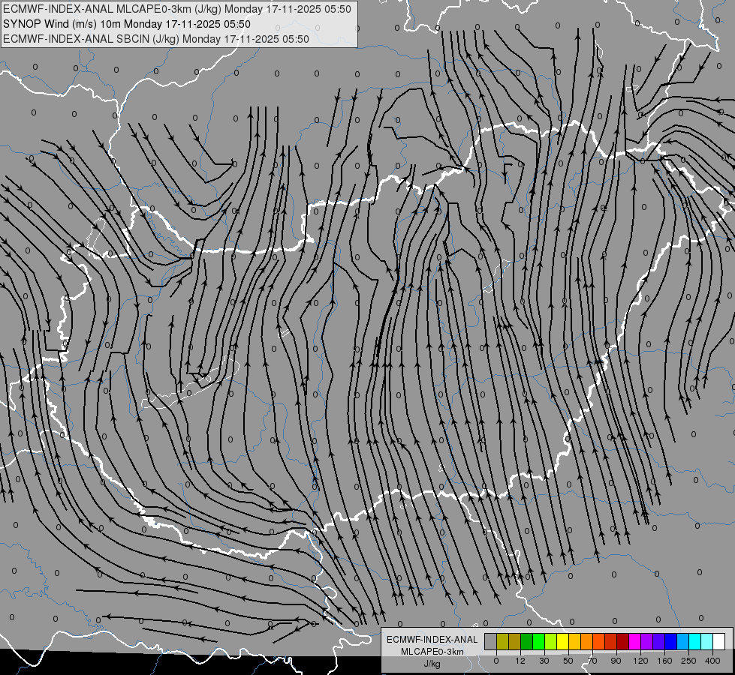Screen dimensions: 735x675
Task: Choose the white swatch at the legend's right end
Action: click(x=719, y=641)
